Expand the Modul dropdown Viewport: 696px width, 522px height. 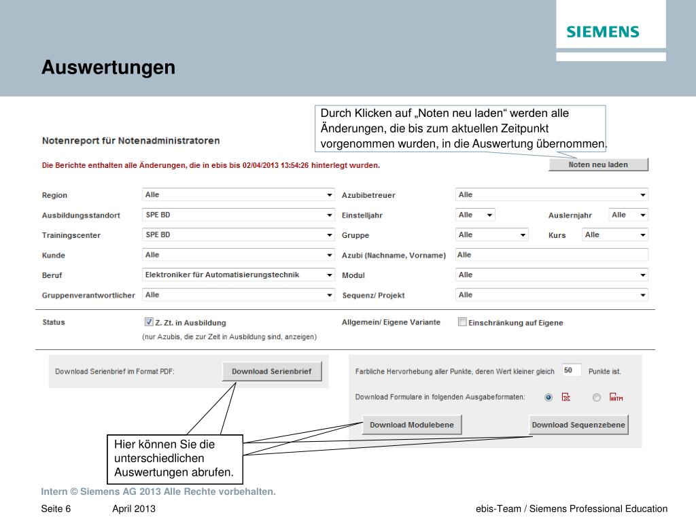tap(552, 275)
